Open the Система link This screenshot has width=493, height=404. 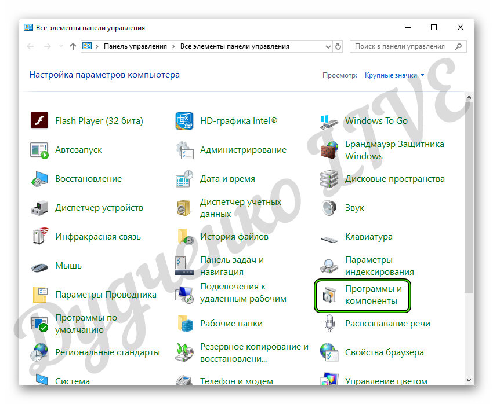(72, 381)
